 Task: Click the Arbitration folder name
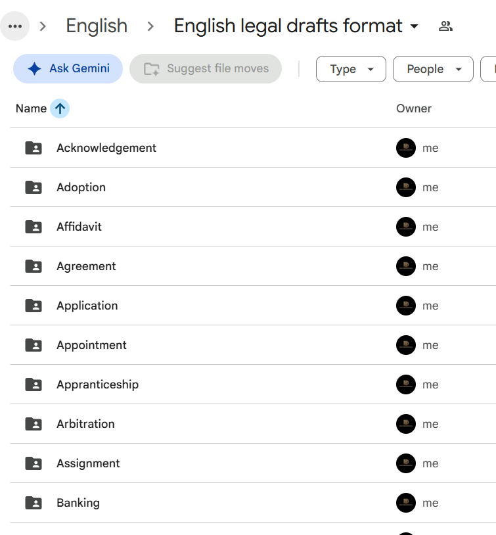(85, 424)
